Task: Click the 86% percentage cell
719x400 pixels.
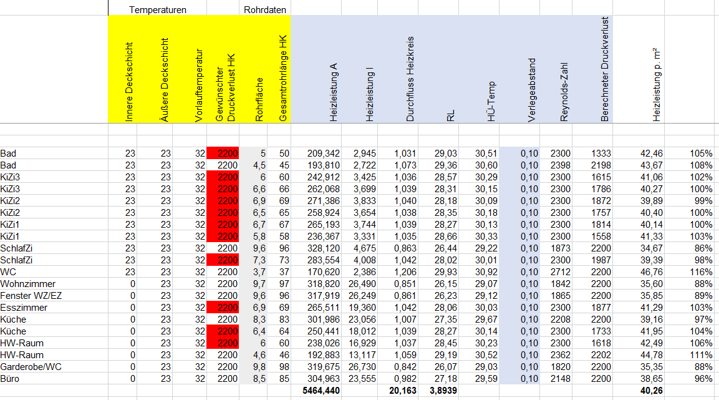Action: tap(703, 248)
